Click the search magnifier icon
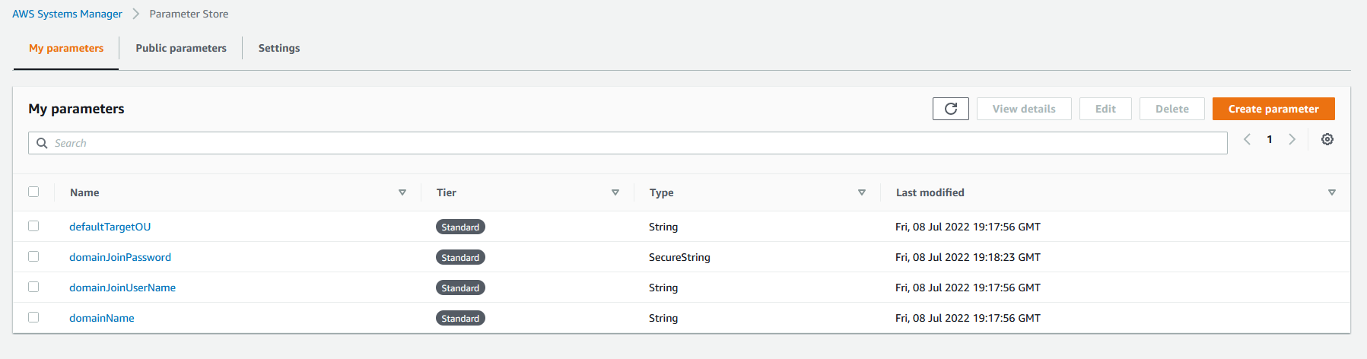This screenshot has width=1367, height=359. coord(42,143)
